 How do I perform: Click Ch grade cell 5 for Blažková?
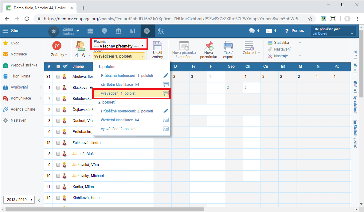pyautogui.click(x=251, y=88)
